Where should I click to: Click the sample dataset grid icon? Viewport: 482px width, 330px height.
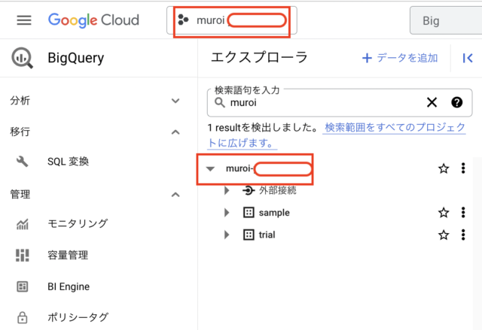pyautogui.click(x=249, y=212)
